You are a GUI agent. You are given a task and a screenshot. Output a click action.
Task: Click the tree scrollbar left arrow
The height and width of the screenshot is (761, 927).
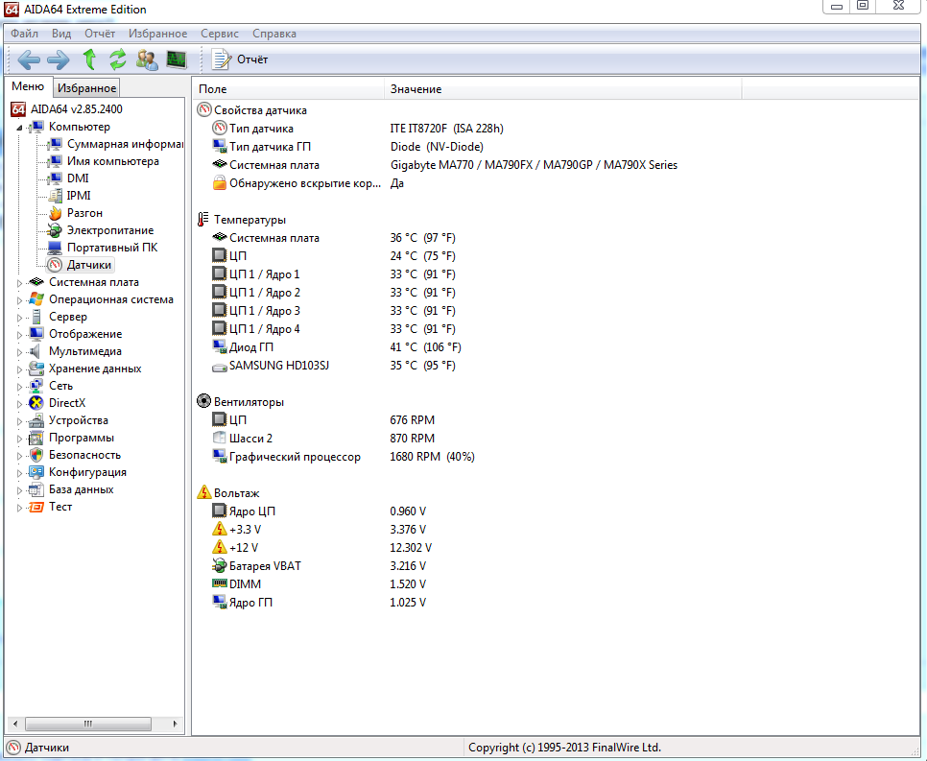[x=14, y=724]
